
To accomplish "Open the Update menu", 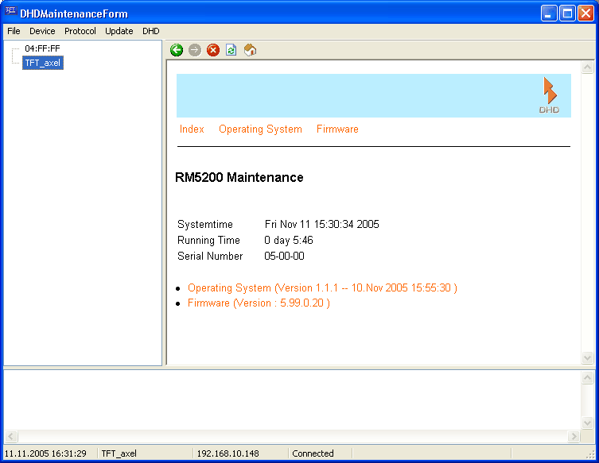I will (x=119, y=31).
